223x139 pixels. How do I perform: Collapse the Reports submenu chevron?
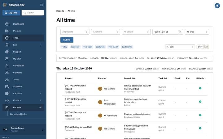(40, 107)
